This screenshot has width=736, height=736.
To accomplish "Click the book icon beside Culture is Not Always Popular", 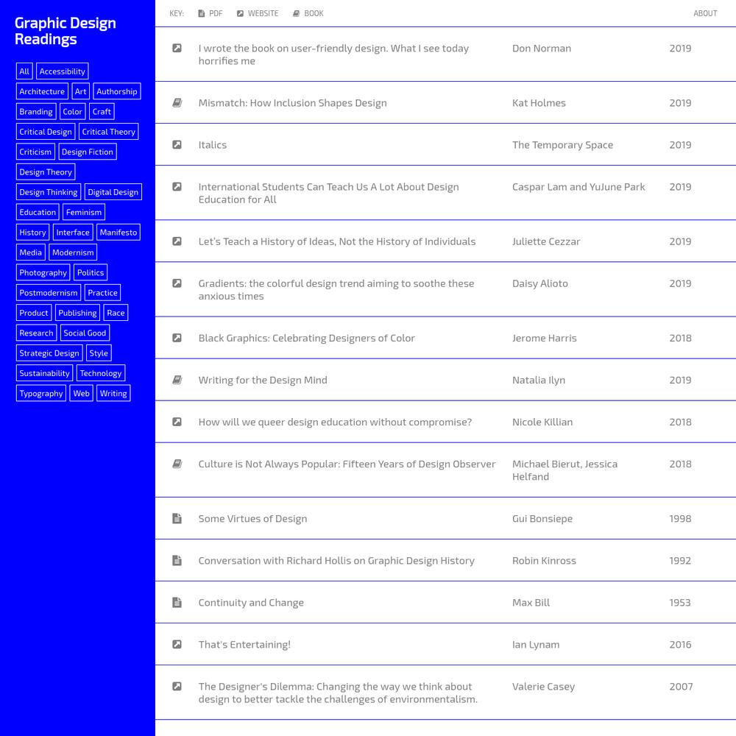I will tap(177, 464).
